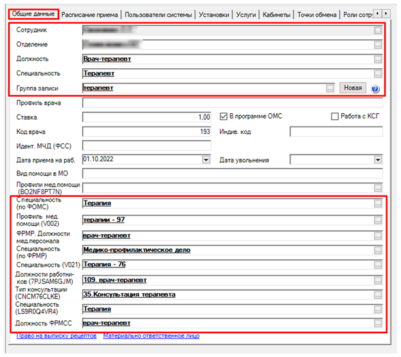Image resolution: width=401 pixels, height=357 pixels.
Task: Click into Вид помощи в МО field
Action: [x=233, y=173]
